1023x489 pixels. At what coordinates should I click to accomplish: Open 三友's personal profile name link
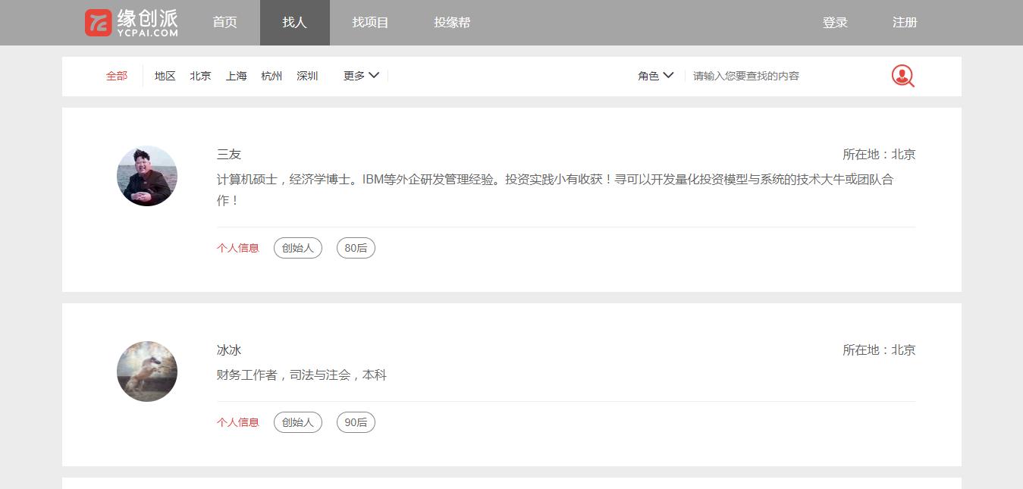coord(229,154)
